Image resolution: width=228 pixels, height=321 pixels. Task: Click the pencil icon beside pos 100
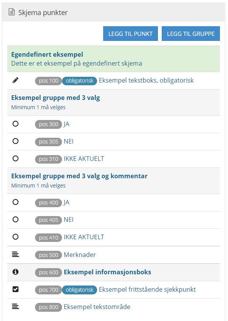15,80
